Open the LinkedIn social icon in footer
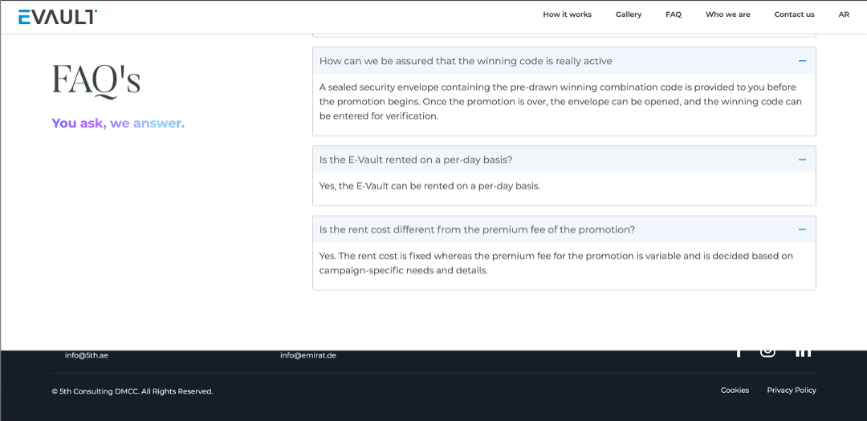 point(803,352)
